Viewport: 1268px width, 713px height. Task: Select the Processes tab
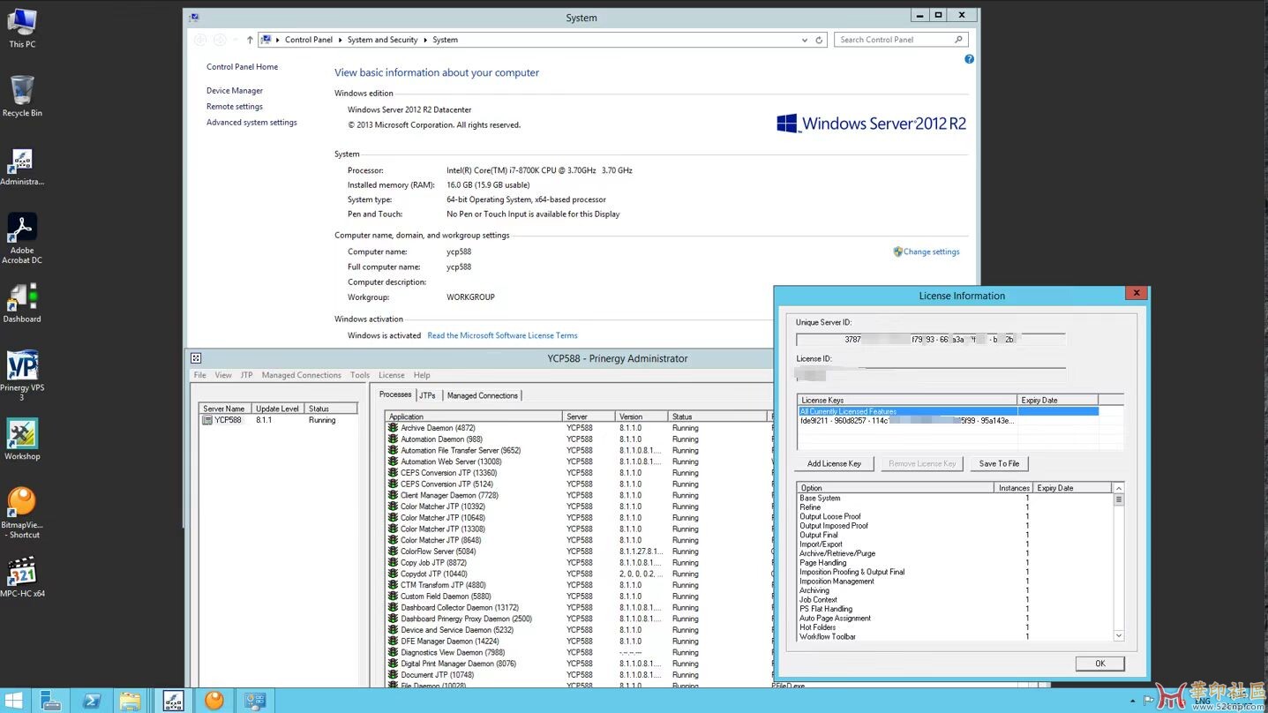click(395, 394)
